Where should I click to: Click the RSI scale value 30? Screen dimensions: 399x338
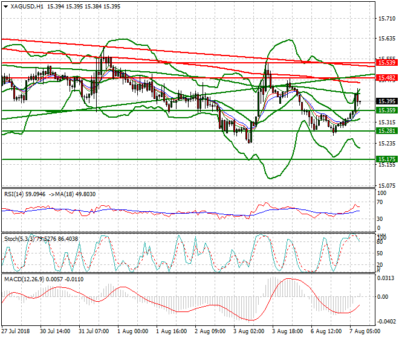[x=380, y=219]
